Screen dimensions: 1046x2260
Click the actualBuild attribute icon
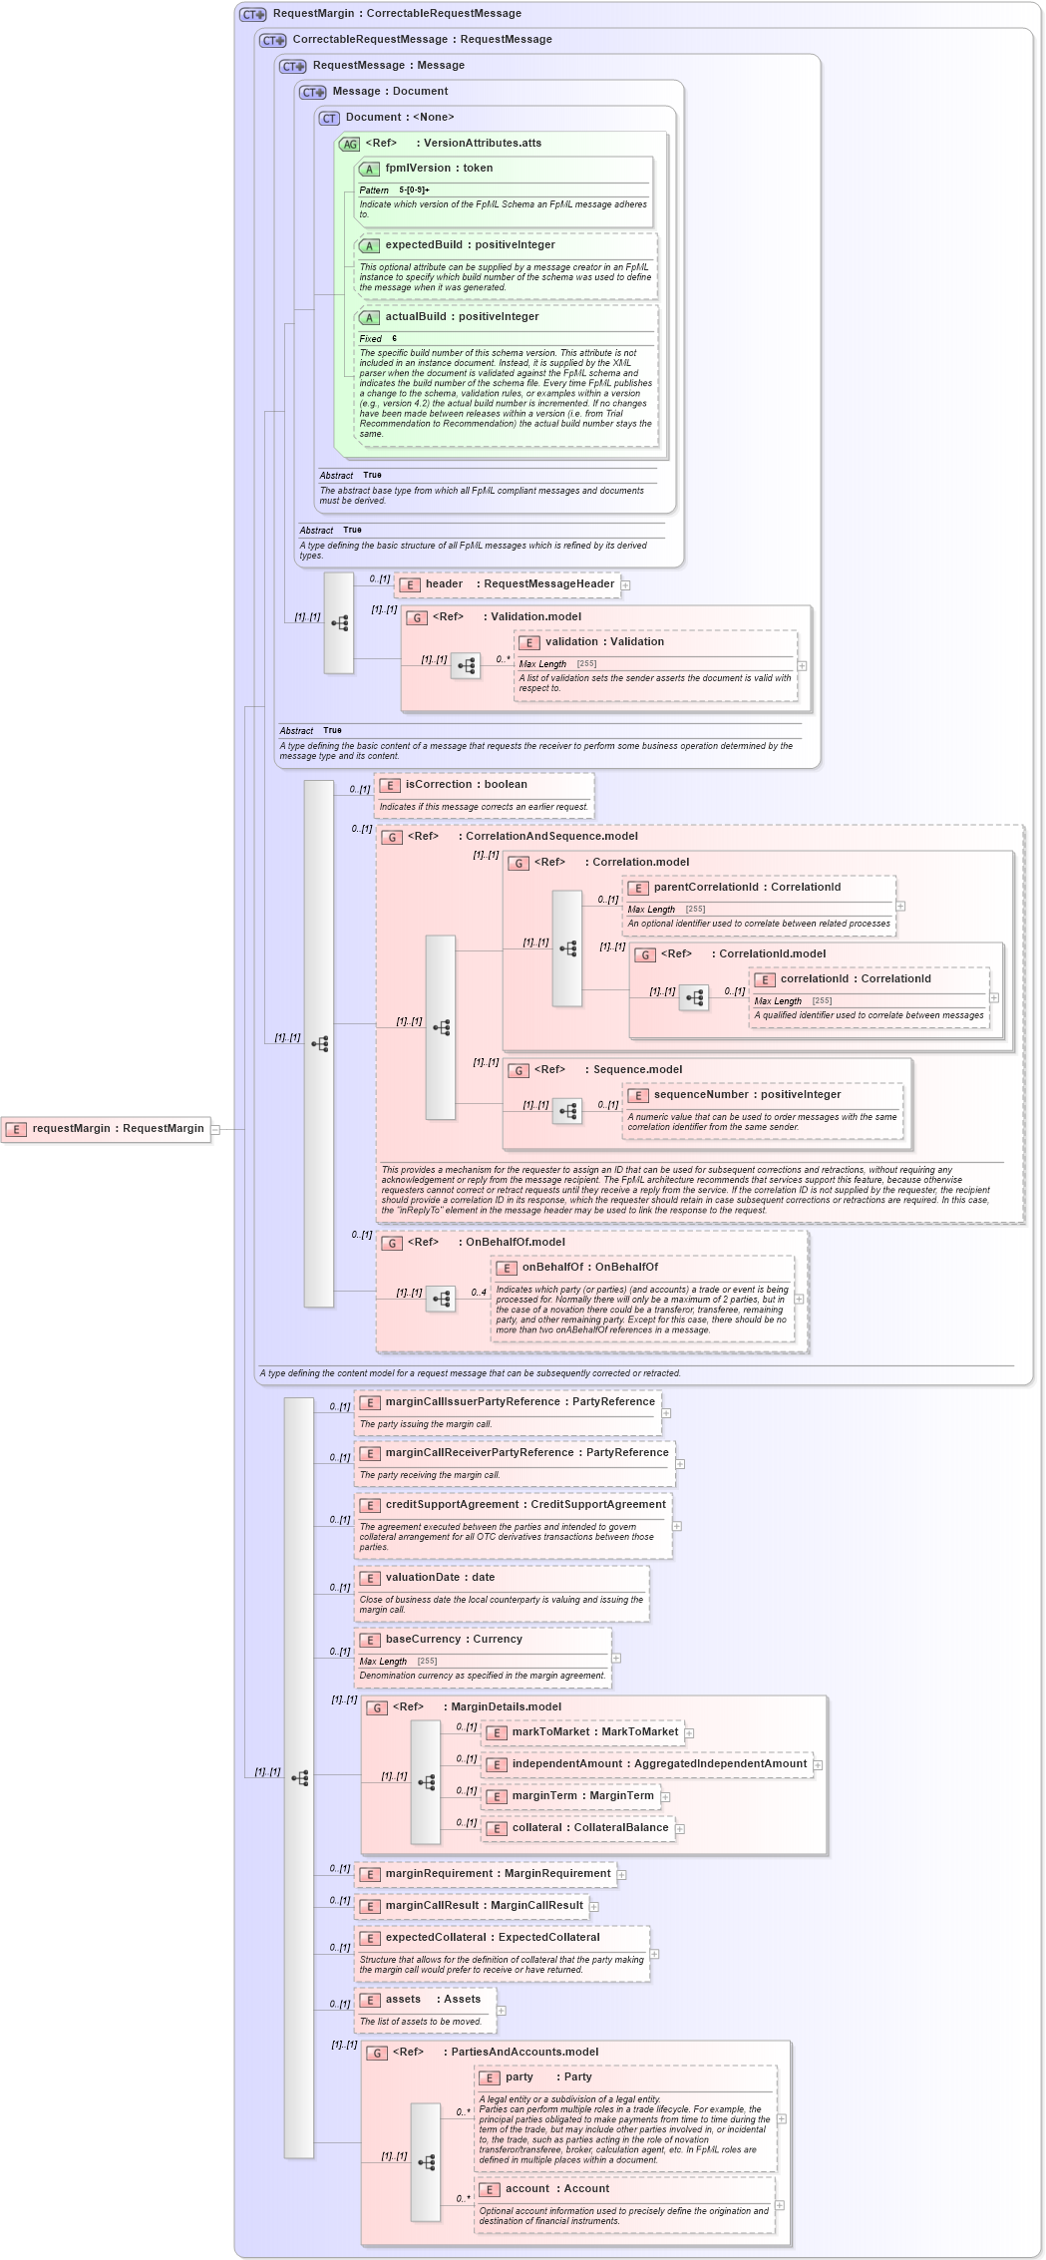(x=369, y=317)
